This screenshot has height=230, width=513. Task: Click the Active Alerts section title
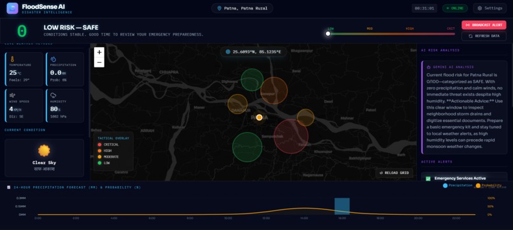(x=437, y=162)
